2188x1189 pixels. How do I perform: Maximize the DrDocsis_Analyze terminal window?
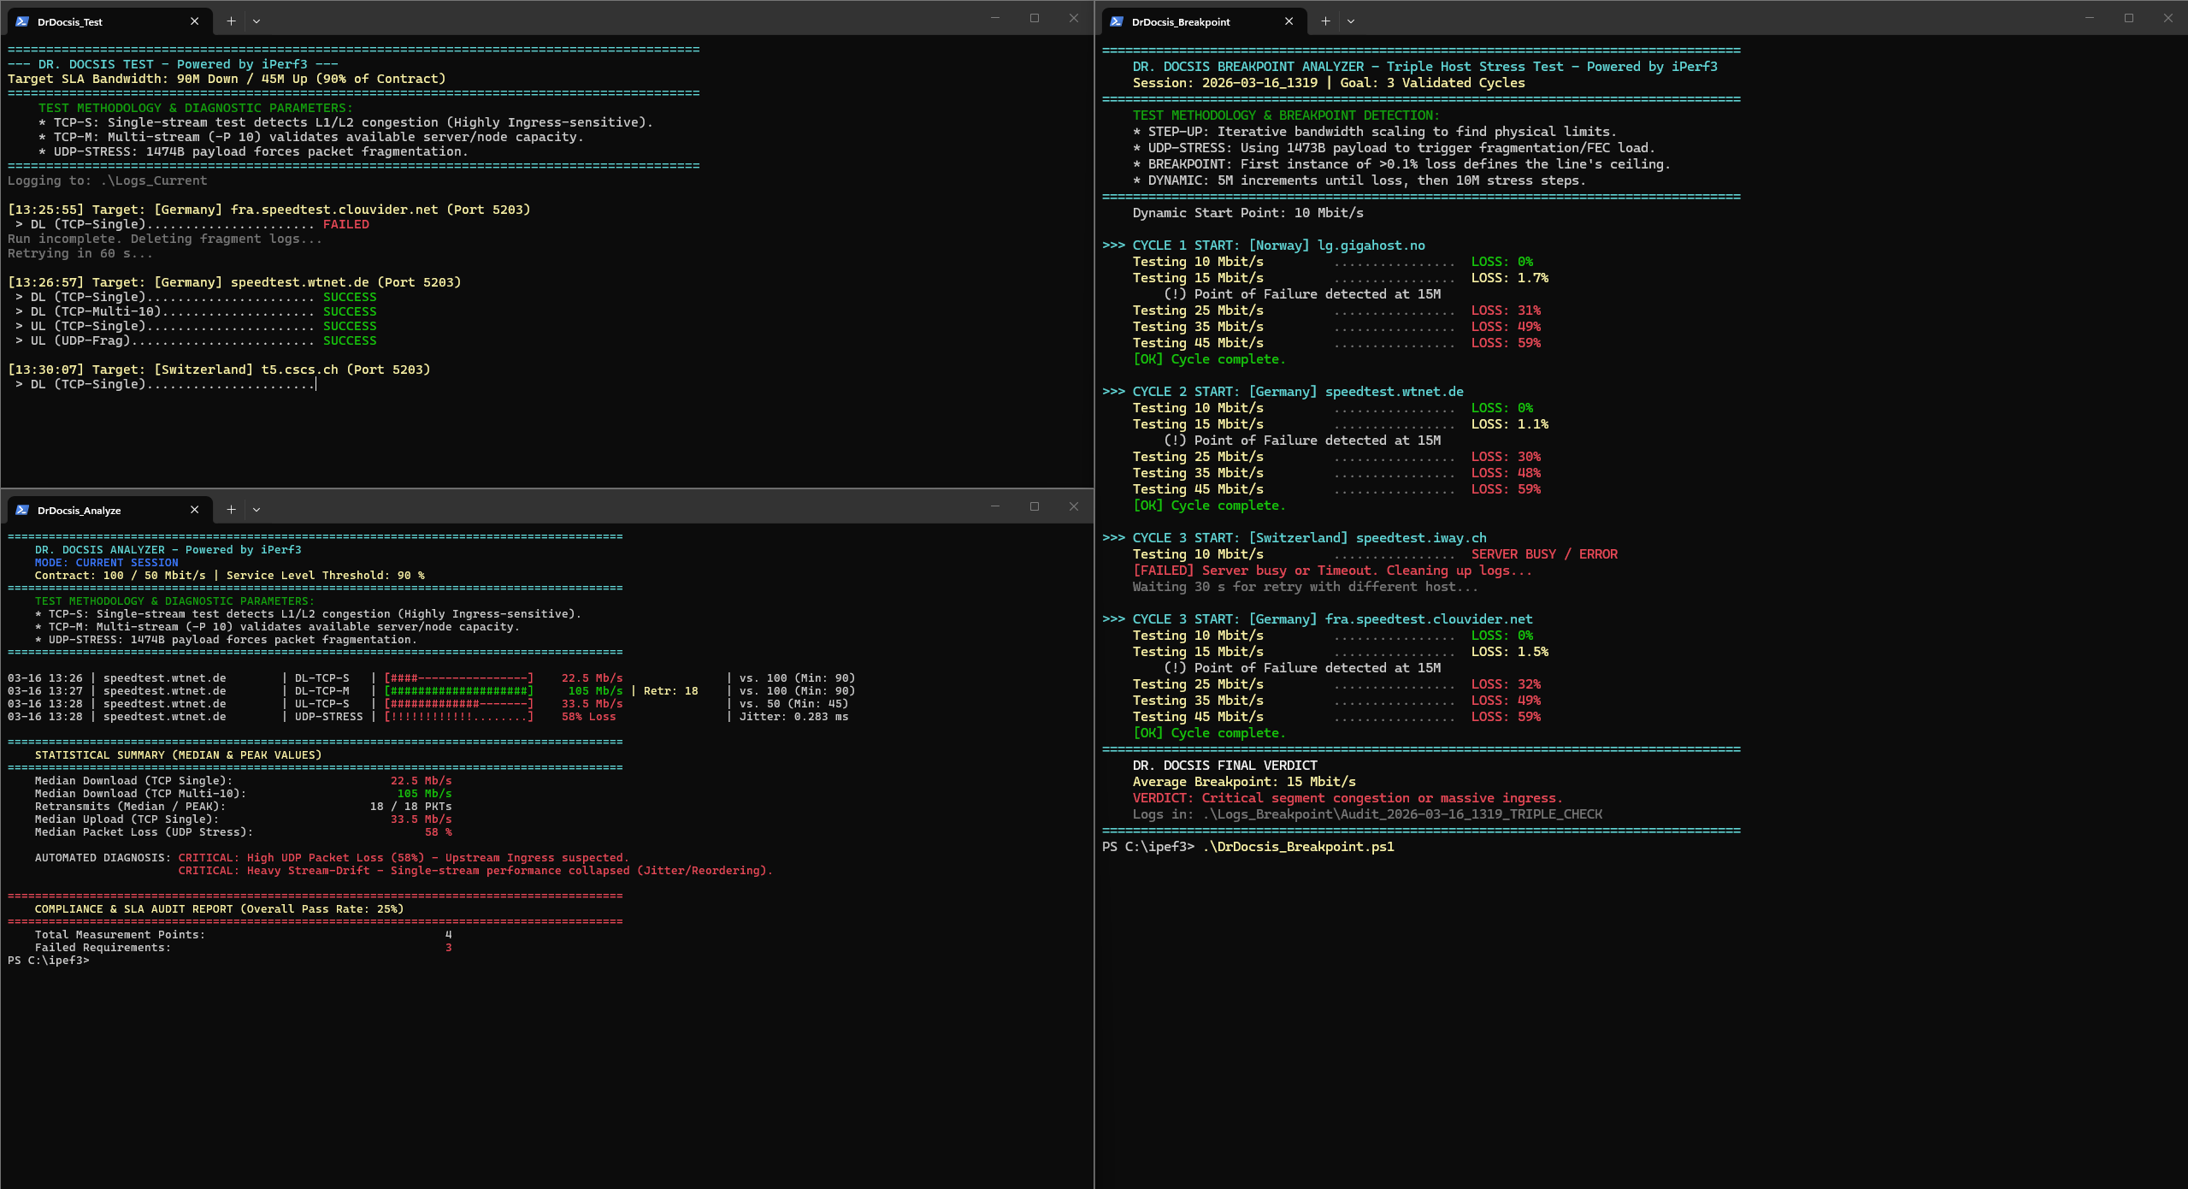[1035, 506]
